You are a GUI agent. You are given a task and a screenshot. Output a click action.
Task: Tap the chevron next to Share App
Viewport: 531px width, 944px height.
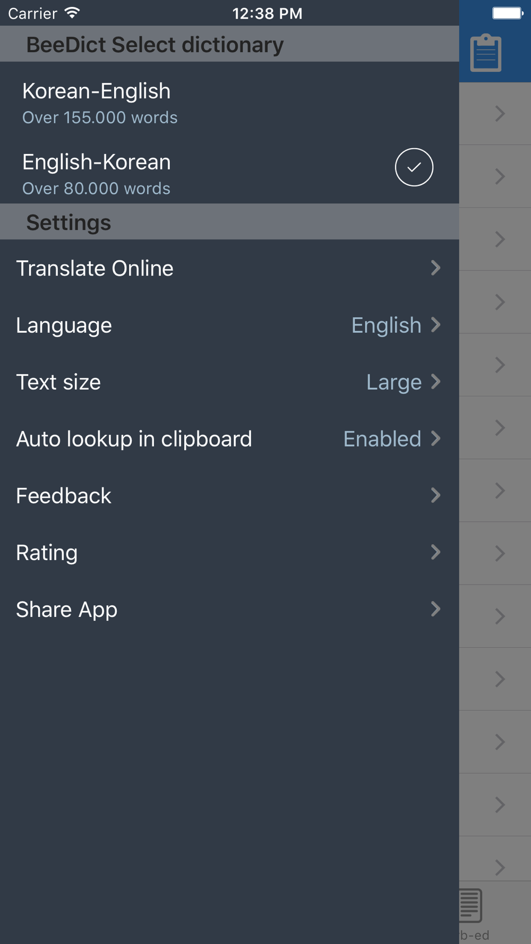point(436,609)
